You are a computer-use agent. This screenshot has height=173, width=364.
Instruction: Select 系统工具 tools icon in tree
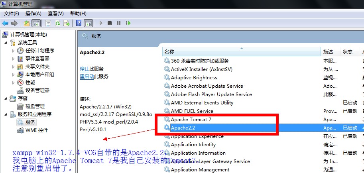pyautogui.click(x=12, y=43)
